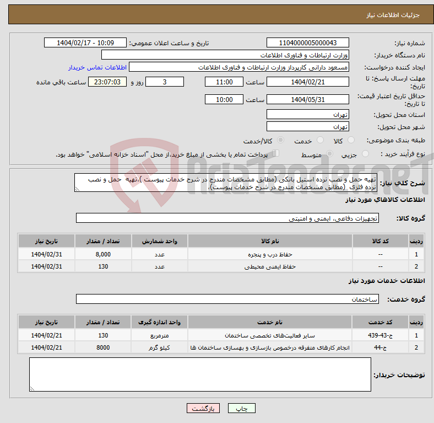
Task: Click the نام دستگاه خریدار field
Action: [225, 55]
